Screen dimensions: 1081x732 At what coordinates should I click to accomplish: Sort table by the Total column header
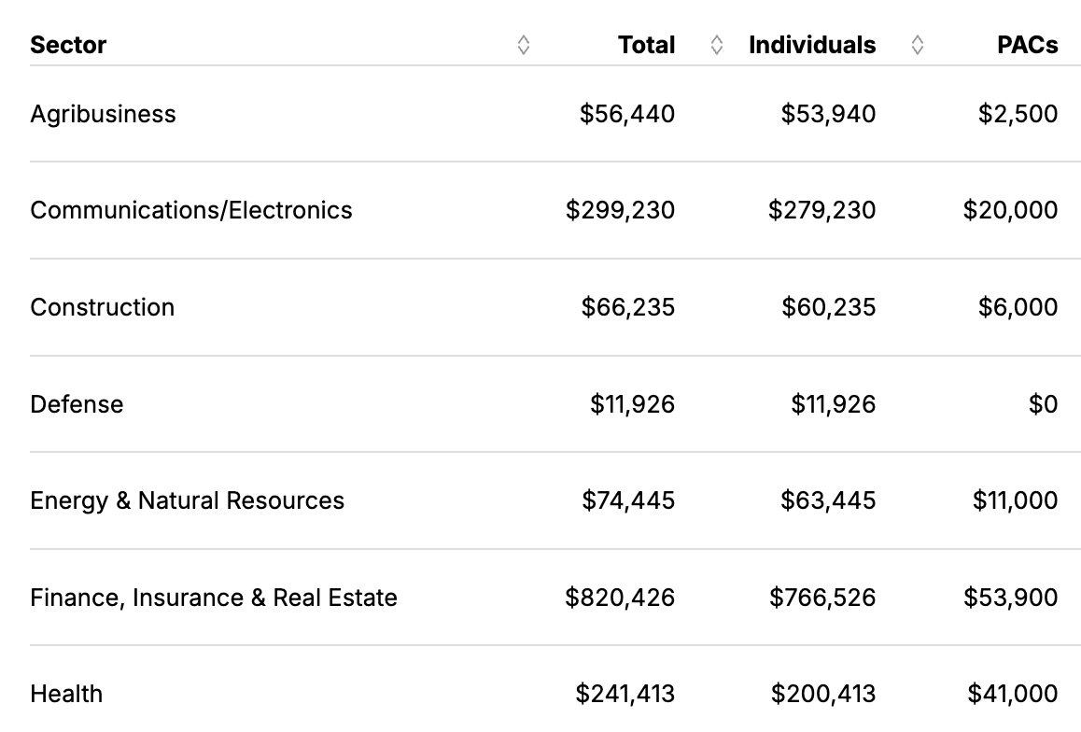646,45
